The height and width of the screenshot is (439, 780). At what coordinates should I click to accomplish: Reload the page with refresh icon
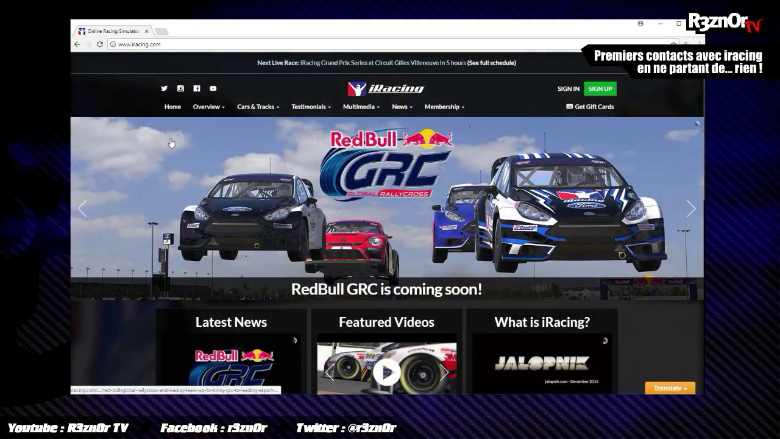(x=100, y=44)
